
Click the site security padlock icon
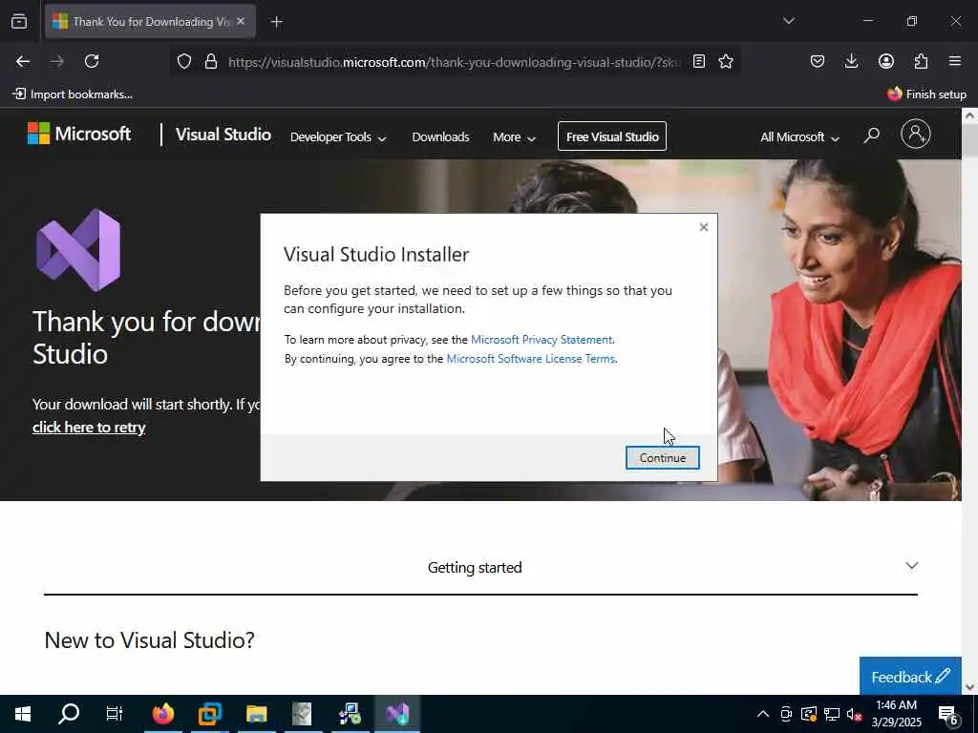coord(211,61)
